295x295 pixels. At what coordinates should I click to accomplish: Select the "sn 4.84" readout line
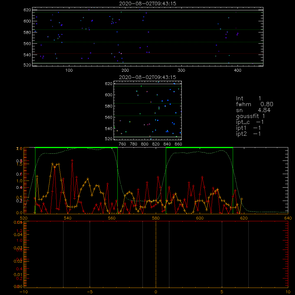(x=253, y=110)
